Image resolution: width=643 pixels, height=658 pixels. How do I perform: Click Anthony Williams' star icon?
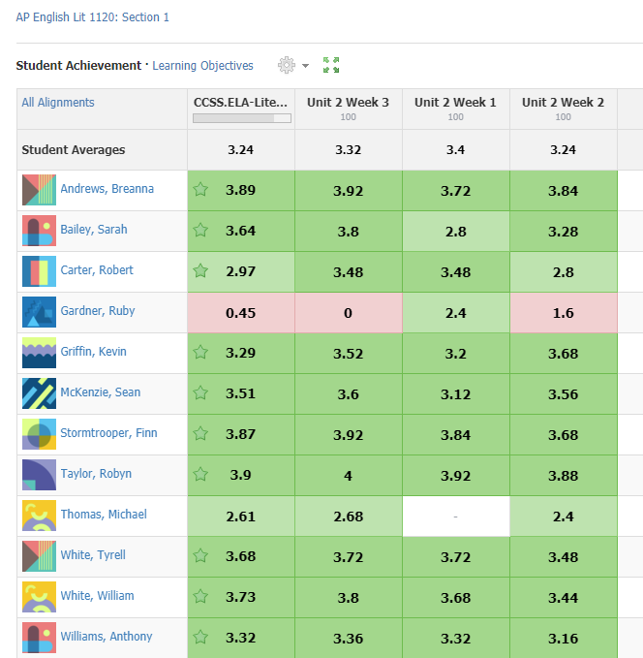[201, 637]
